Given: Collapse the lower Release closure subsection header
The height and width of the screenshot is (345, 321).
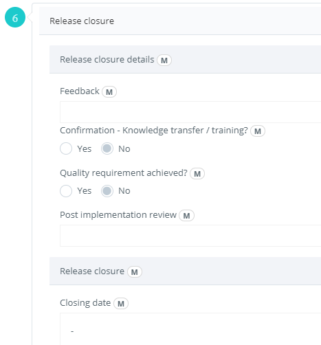Looking at the screenshot, I should [x=185, y=271].
